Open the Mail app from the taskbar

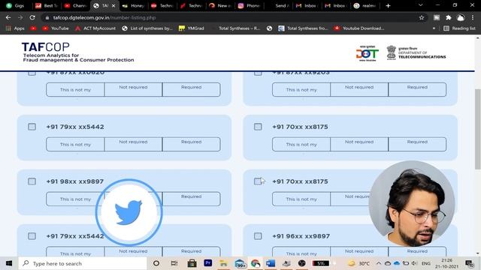coord(240,263)
